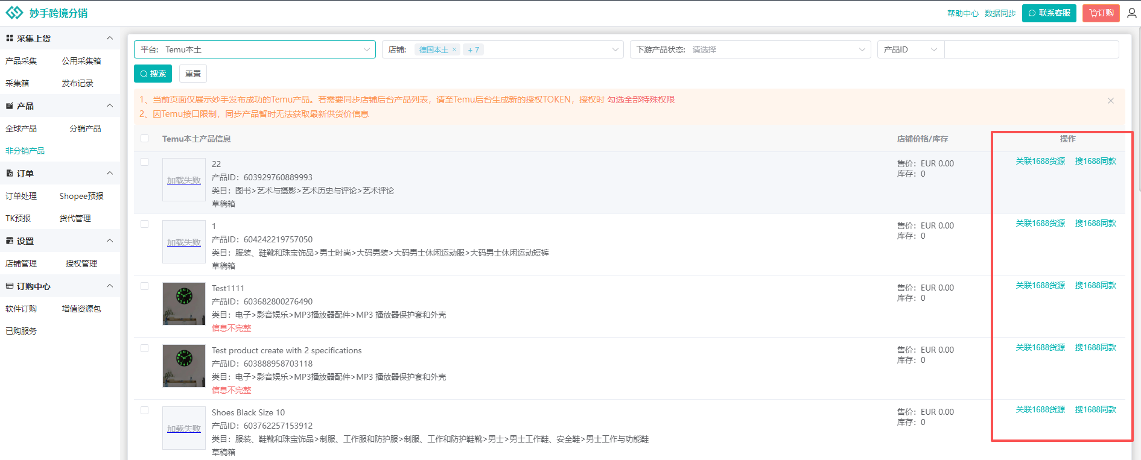1141x460 pixels.
Task: Click the 产品ID search input field
Action: pyautogui.click(x=1031, y=49)
